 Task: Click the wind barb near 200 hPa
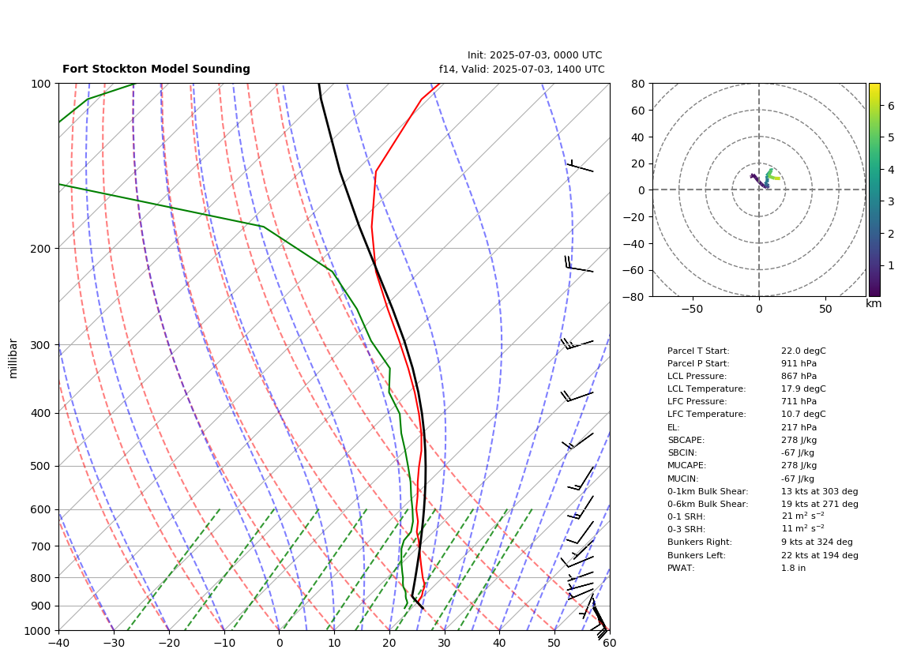(x=579, y=264)
